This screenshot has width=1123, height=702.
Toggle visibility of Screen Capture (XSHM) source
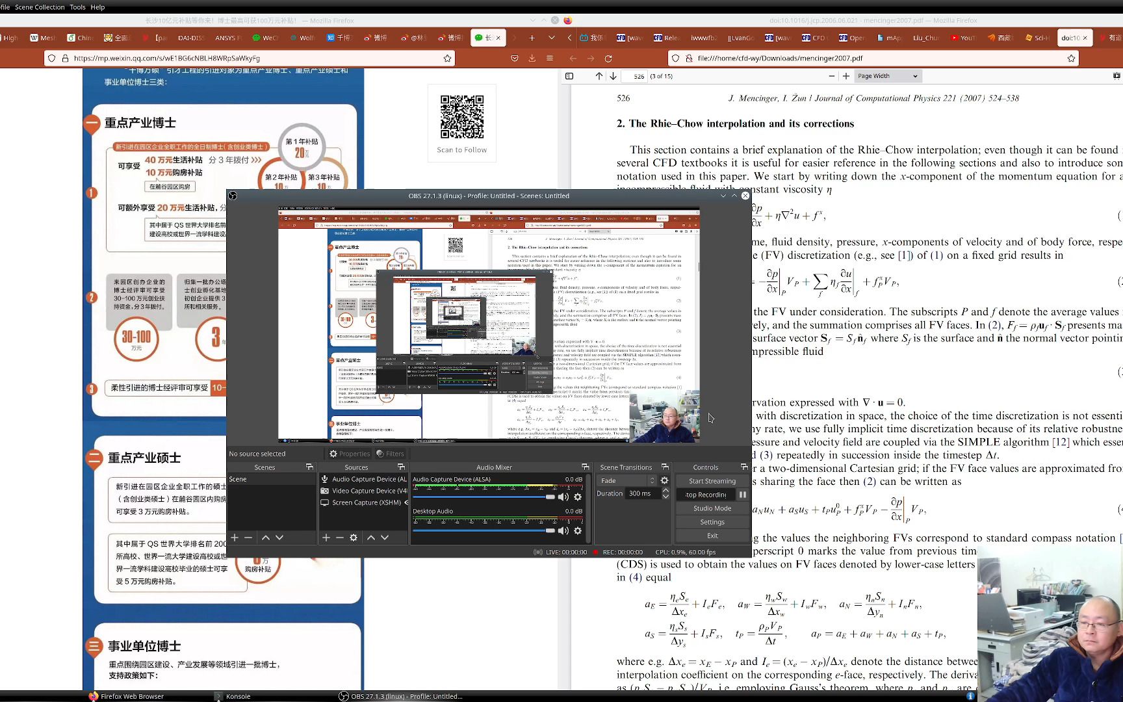(x=407, y=502)
